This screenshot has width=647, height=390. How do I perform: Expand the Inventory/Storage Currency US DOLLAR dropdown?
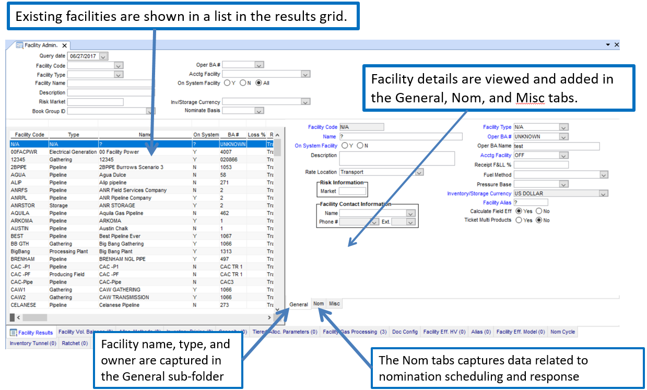(604, 194)
